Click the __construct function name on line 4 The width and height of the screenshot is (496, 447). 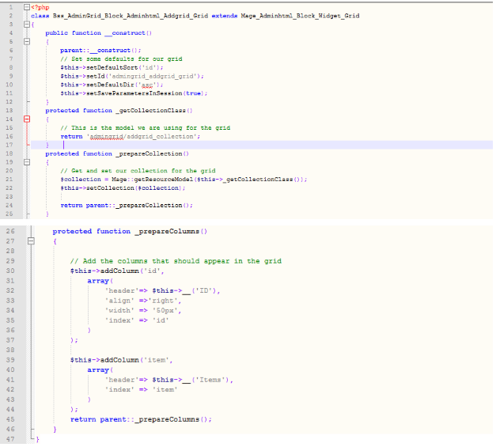tap(128, 33)
